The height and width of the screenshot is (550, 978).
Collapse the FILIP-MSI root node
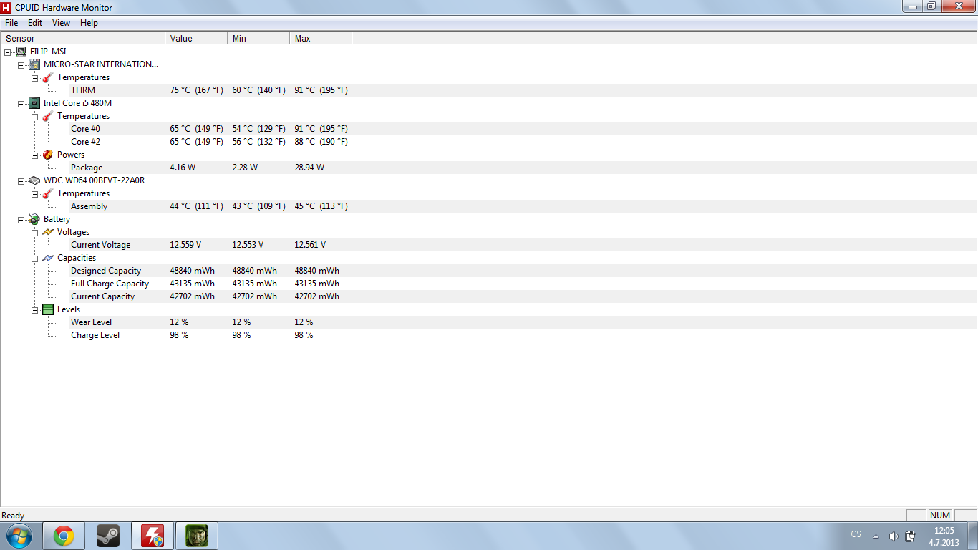click(x=7, y=52)
